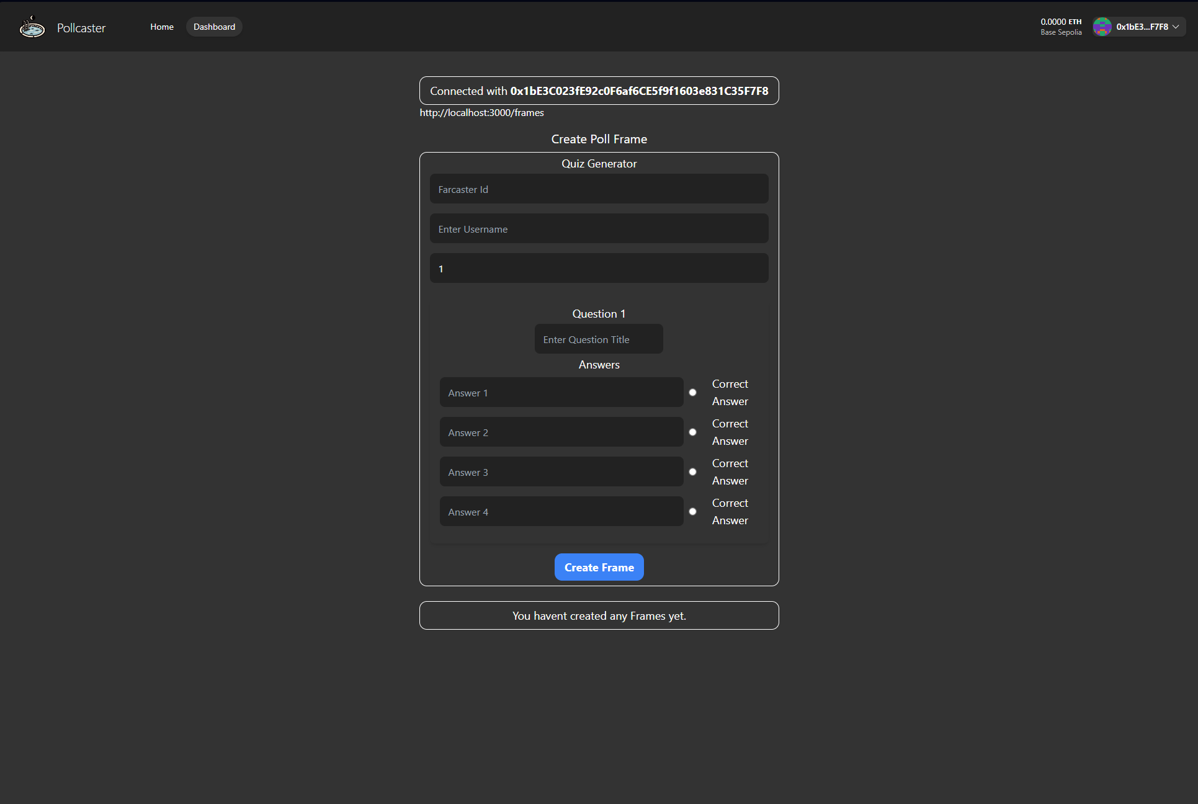This screenshot has width=1198, height=804.
Task: Select correct answer radio for Answer 1
Action: pos(693,392)
